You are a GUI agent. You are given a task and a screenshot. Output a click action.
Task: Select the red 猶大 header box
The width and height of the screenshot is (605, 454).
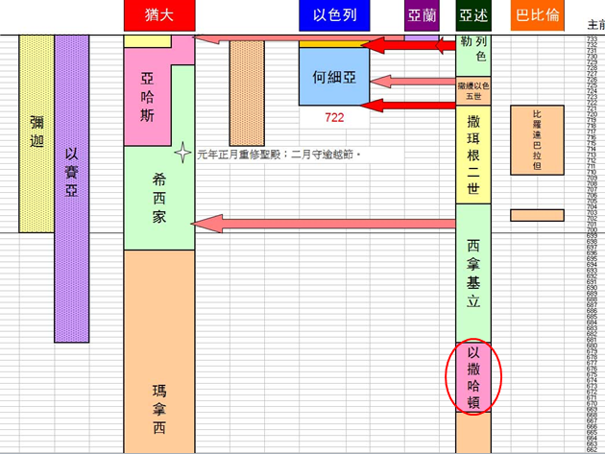click(159, 15)
